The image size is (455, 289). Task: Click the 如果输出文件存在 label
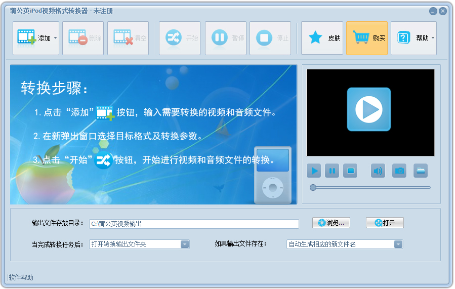click(240, 244)
